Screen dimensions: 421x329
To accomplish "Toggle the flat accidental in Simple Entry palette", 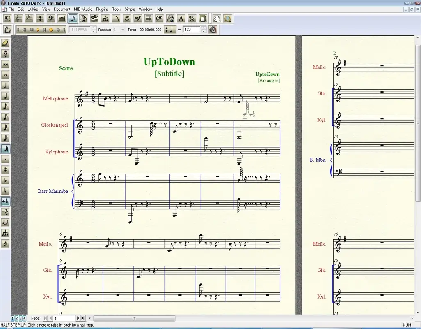I will (x=5, y=180).
